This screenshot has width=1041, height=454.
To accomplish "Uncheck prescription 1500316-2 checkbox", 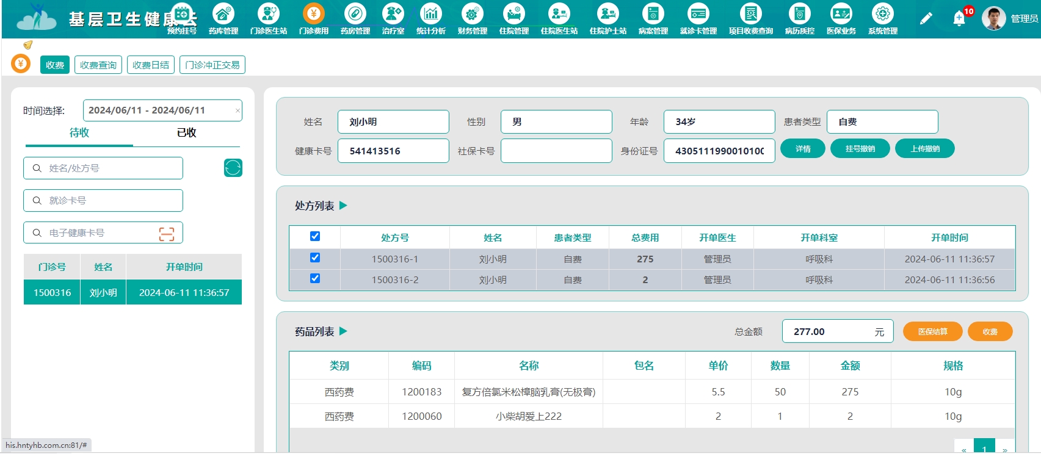I will tap(315, 279).
